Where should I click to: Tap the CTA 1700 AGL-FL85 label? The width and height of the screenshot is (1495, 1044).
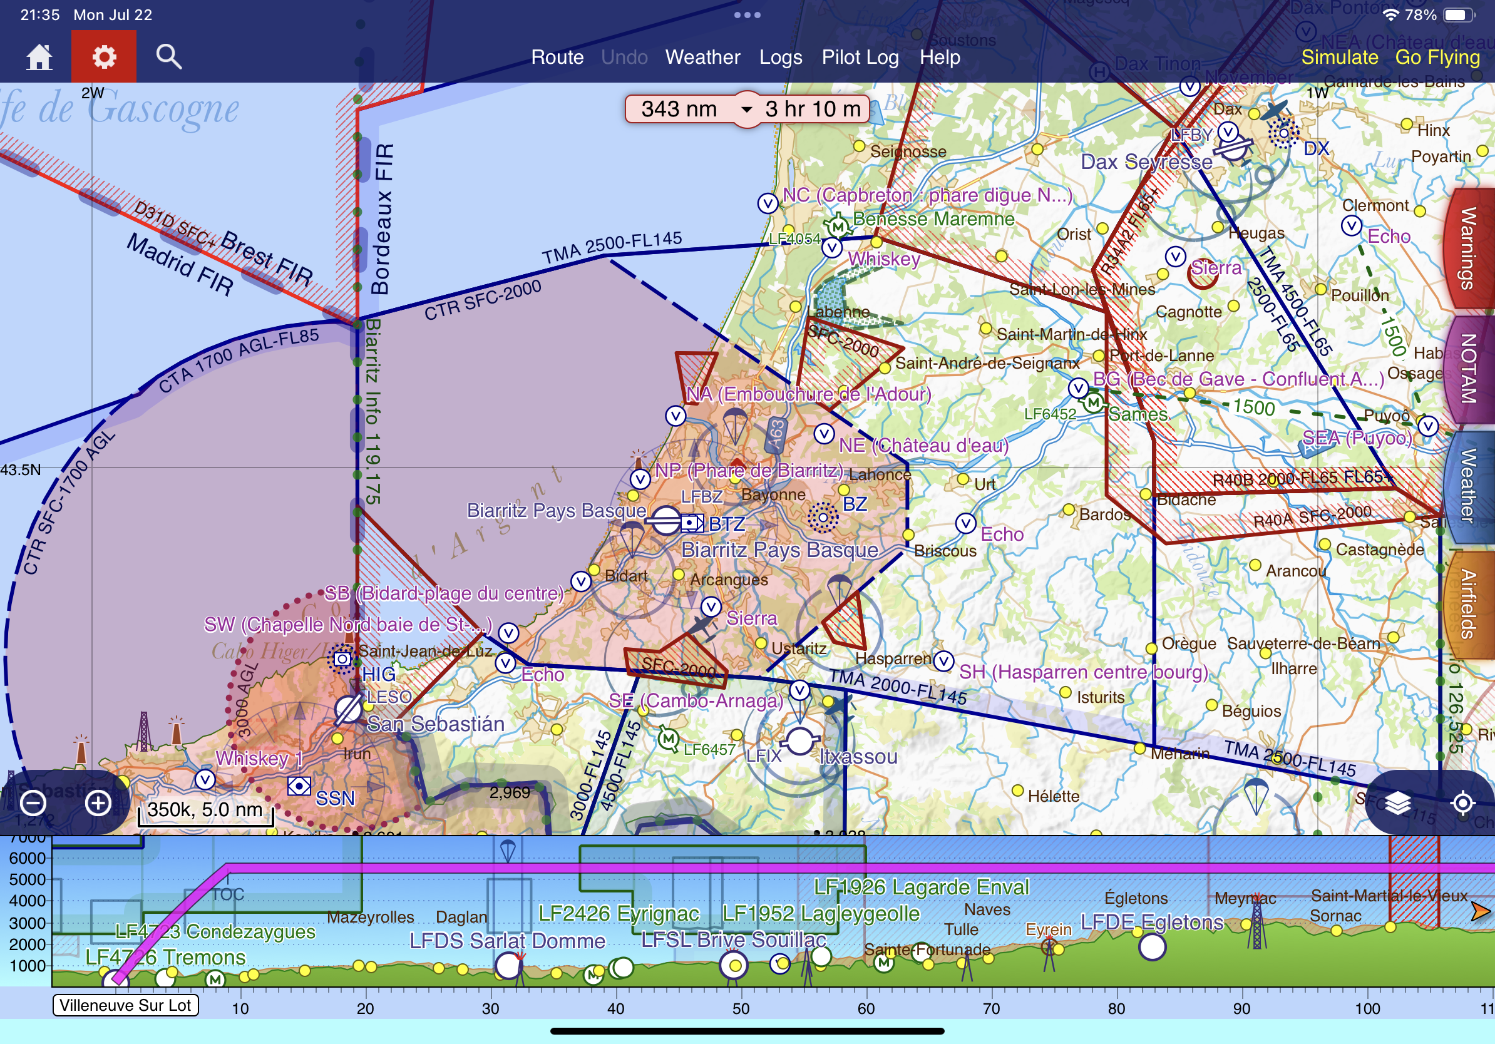239,359
